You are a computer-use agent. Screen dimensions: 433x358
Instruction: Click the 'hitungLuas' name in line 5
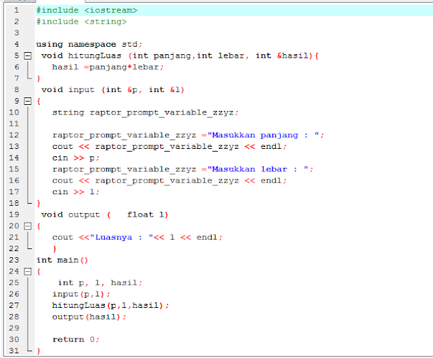(95, 55)
